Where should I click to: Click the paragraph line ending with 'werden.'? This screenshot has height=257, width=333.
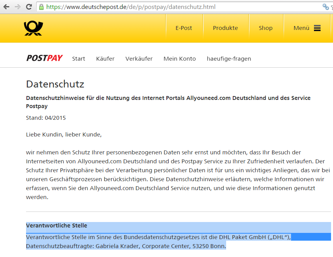point(37,197)
